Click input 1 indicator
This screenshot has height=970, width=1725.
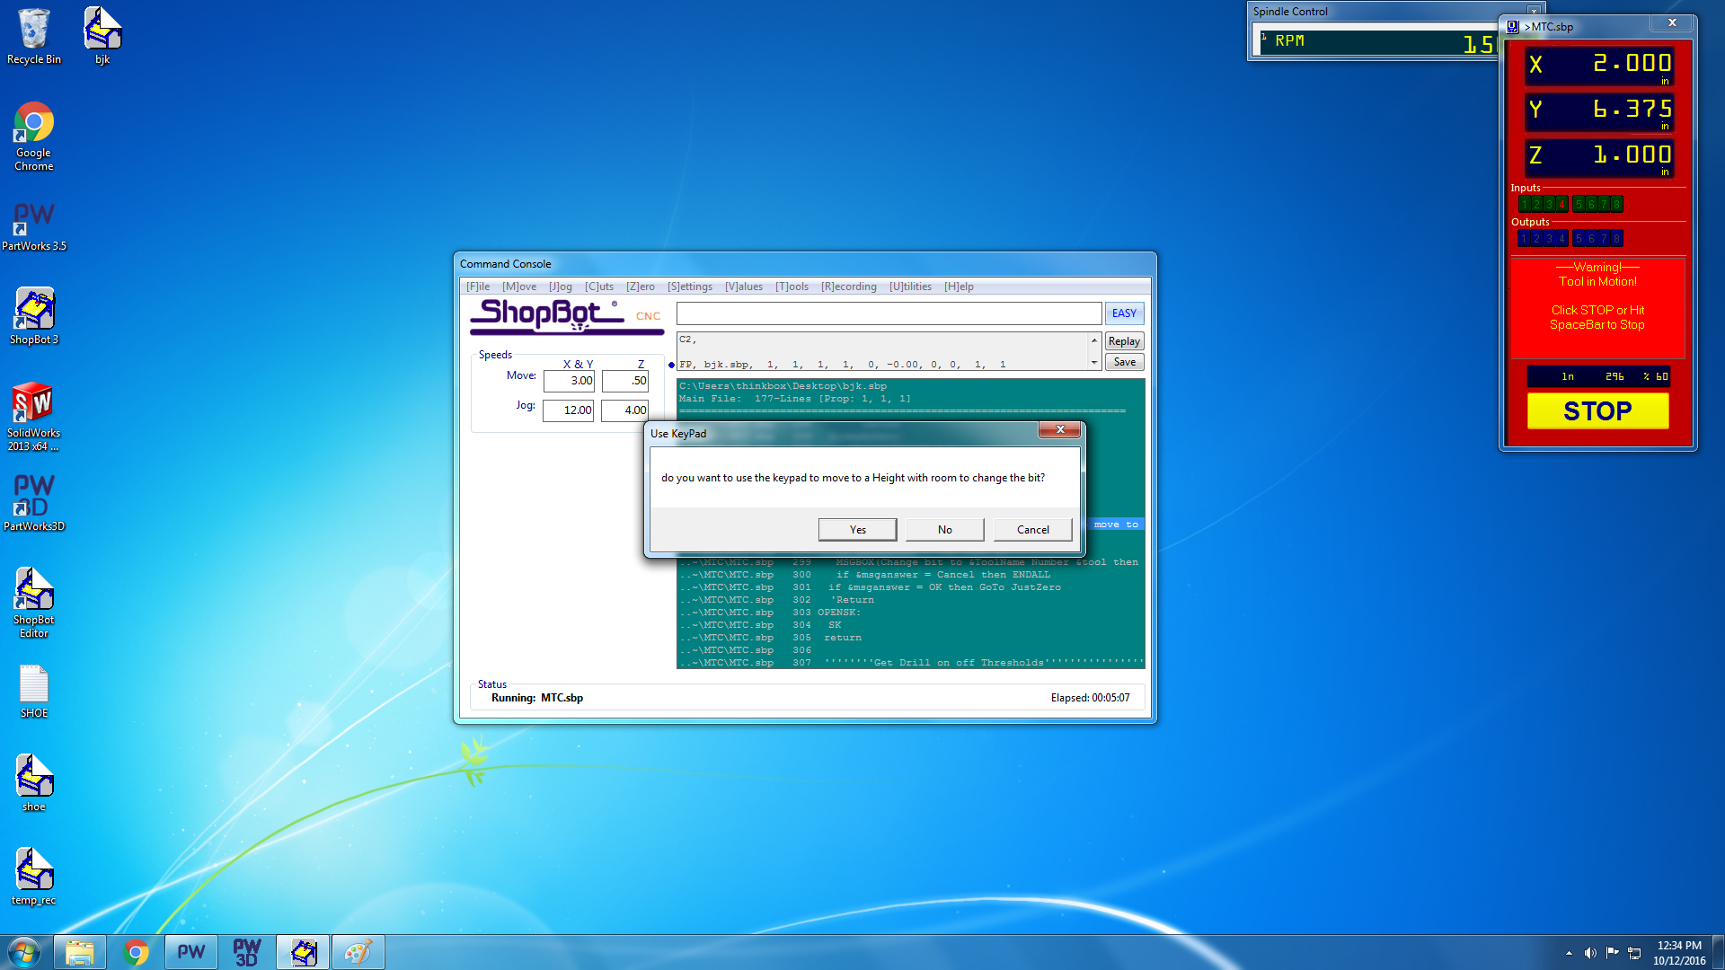tap(1524, 205)
